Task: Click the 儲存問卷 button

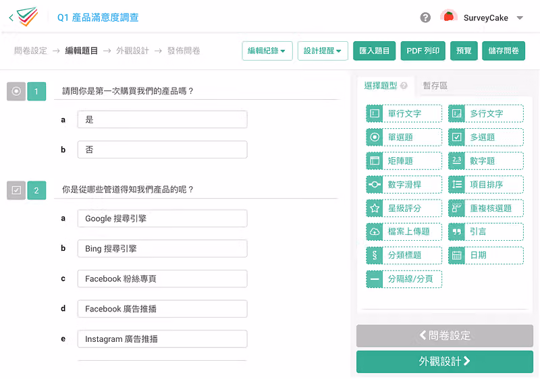Action: (x=504, y=51)
